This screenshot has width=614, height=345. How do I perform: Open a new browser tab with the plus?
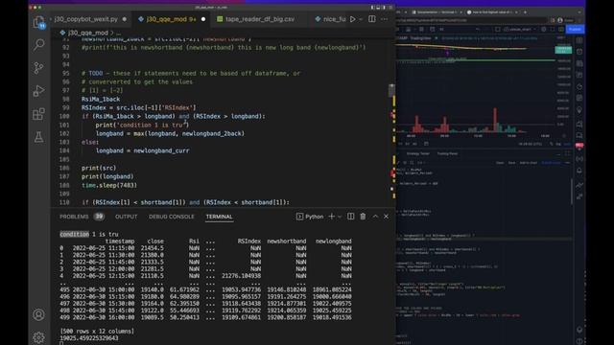tap(525, 12)
